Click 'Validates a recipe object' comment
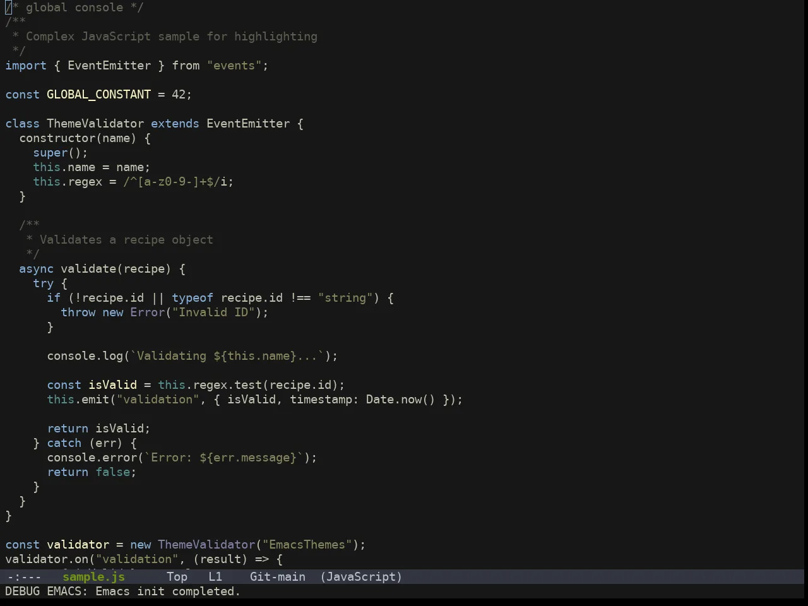Viewport: 808px width, 606px height. click(126, 240)
